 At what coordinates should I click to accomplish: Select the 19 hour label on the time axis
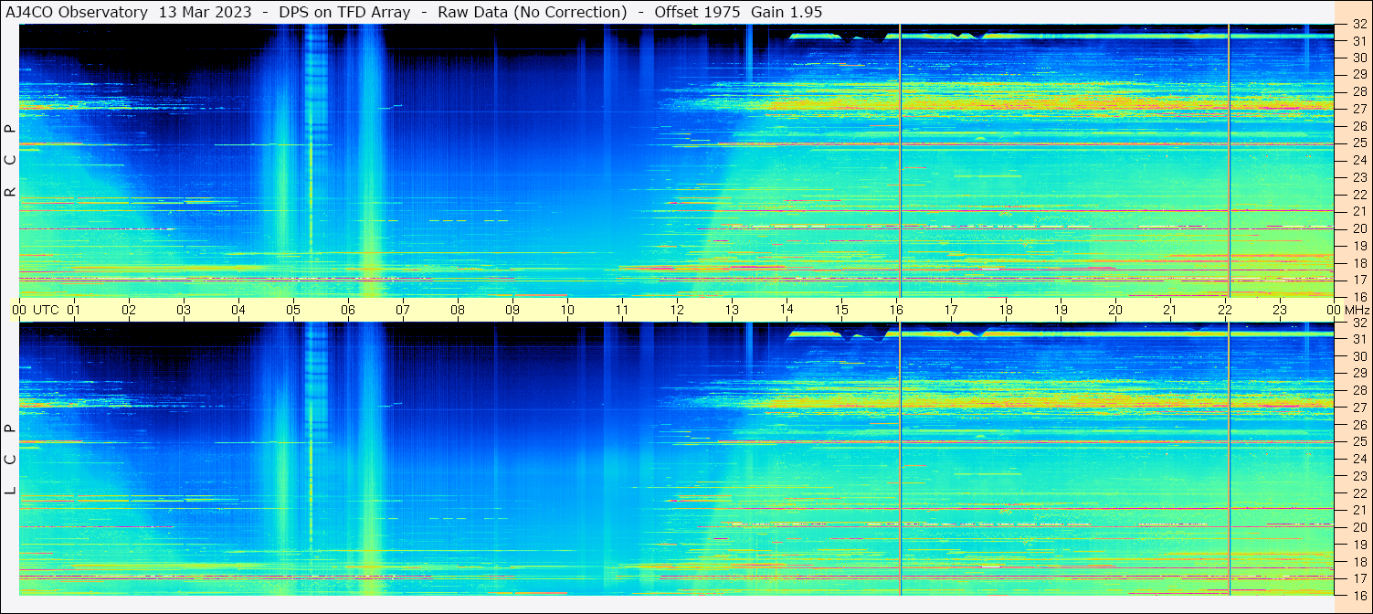pyautogui.click(x=1060, y=310)
